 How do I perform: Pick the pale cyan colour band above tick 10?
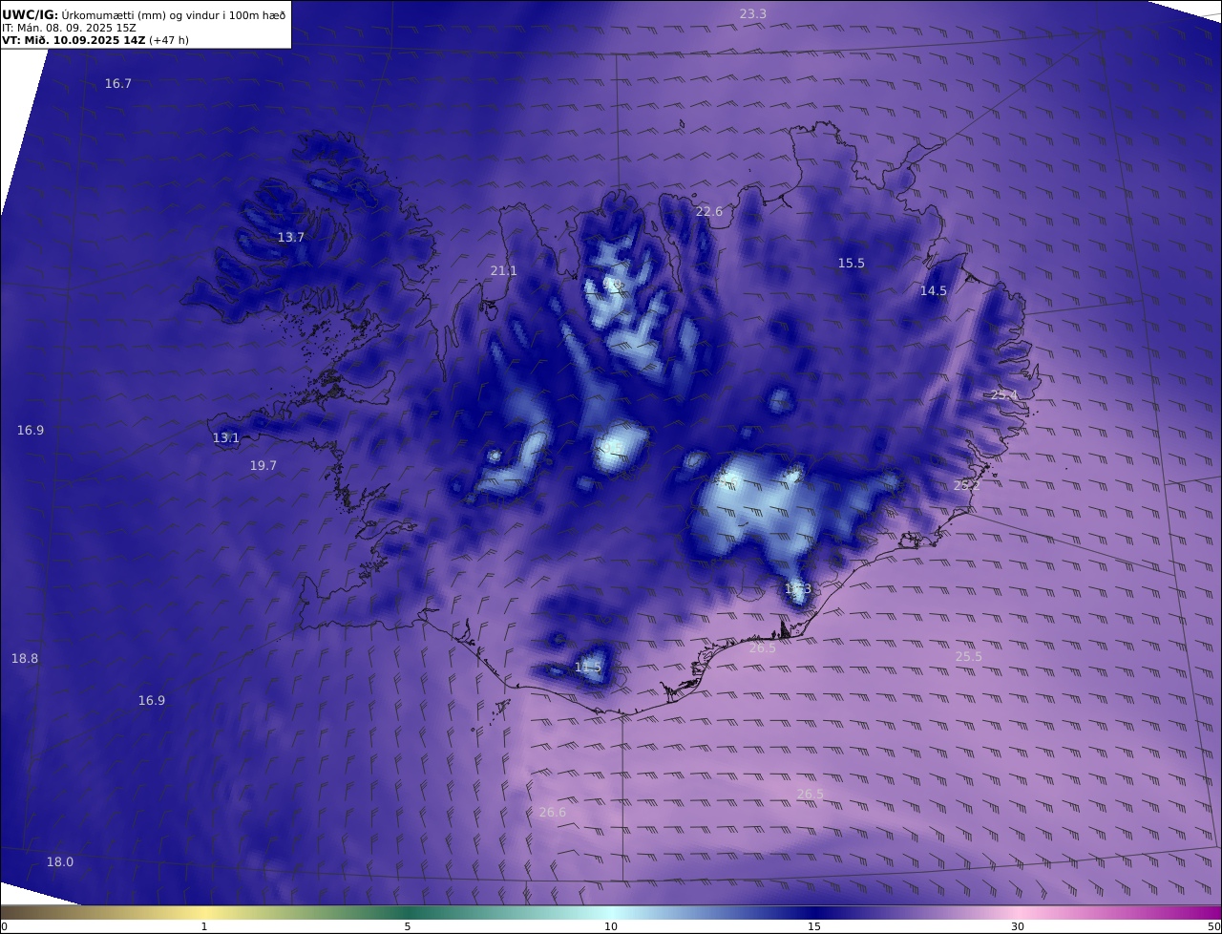point(611,912)
